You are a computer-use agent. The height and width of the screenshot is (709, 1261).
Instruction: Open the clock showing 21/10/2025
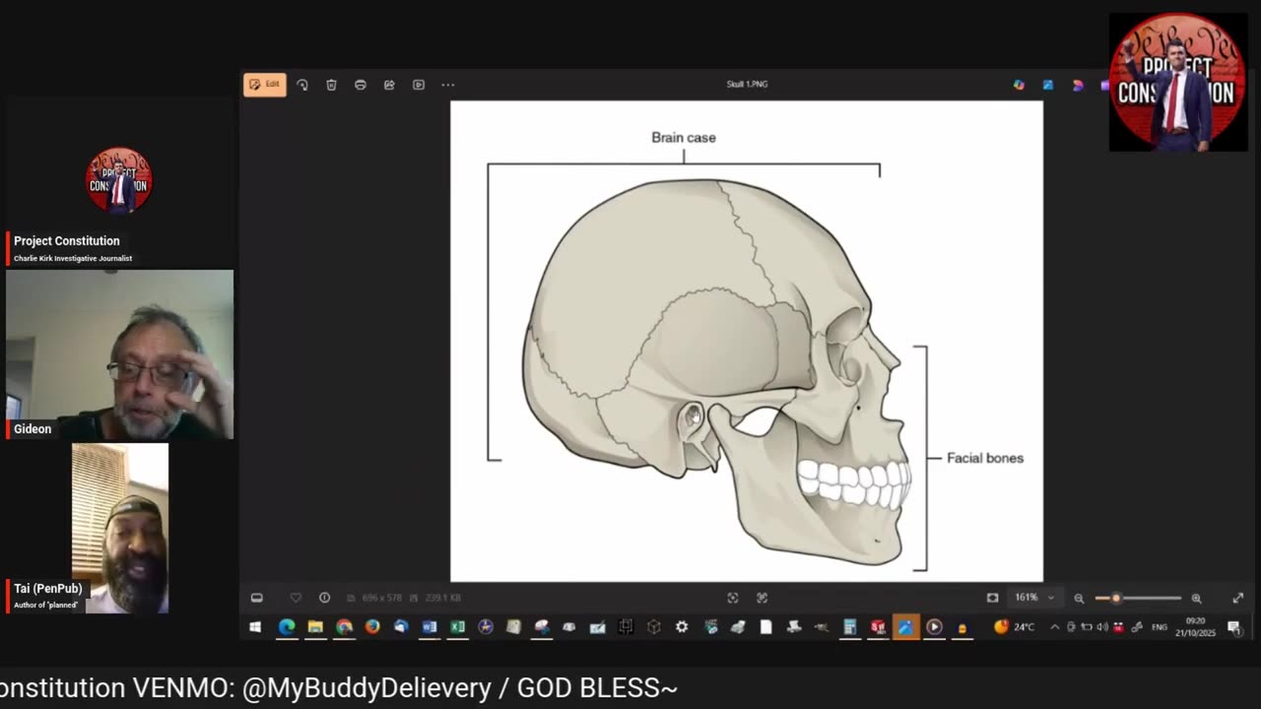pos(1195,627)
